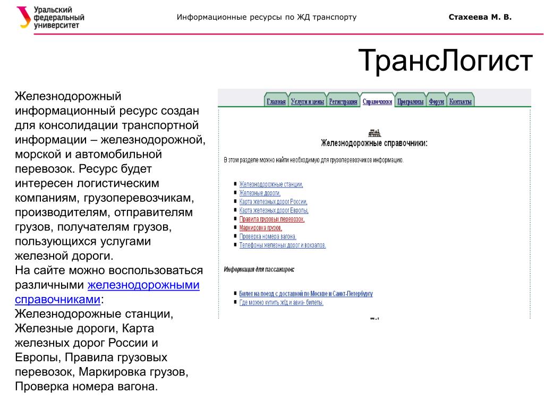
Task: Click the header text Информационные ресурсы по ЖД транспорту
Action: click(267, 17)
